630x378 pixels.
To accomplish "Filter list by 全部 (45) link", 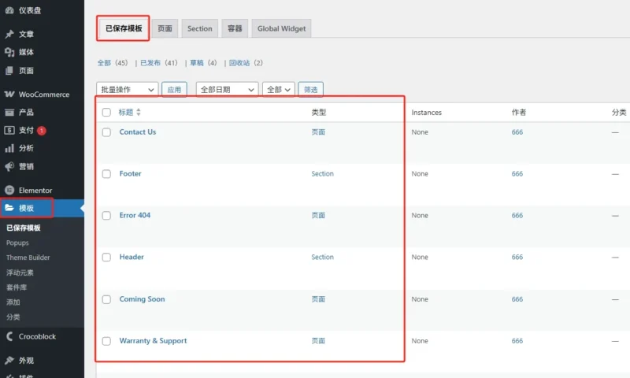I will pos(113,63).
